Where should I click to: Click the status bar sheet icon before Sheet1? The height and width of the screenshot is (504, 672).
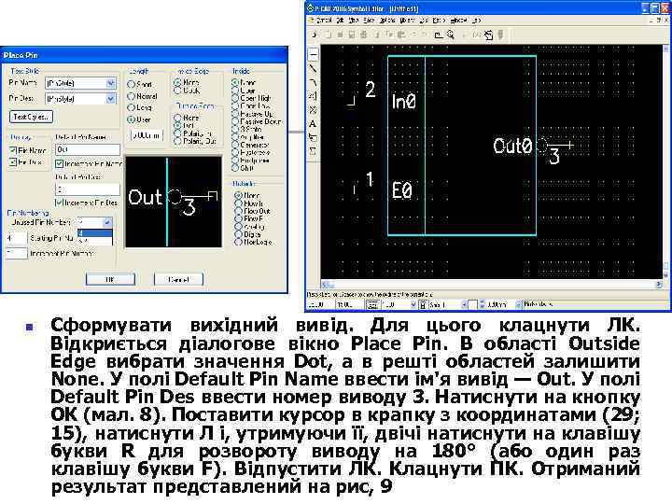(423, 304)
